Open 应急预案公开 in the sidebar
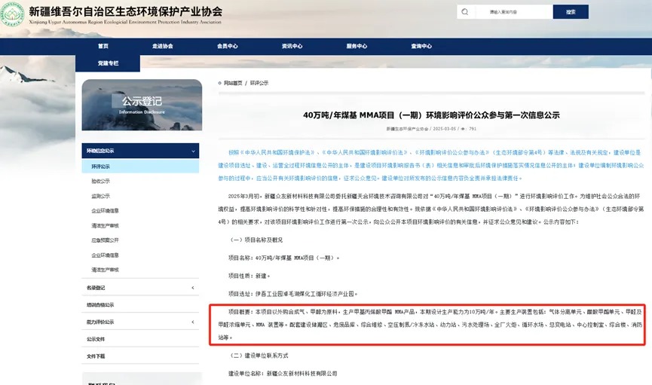 (105, 240)
